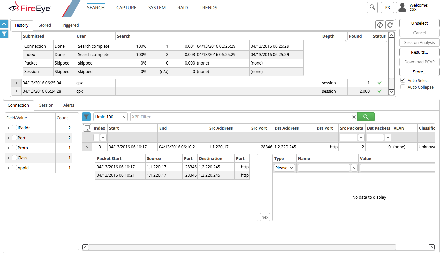Open the SYSTEM menu
This screenshot has height=255, width=446.
point(157,7)
